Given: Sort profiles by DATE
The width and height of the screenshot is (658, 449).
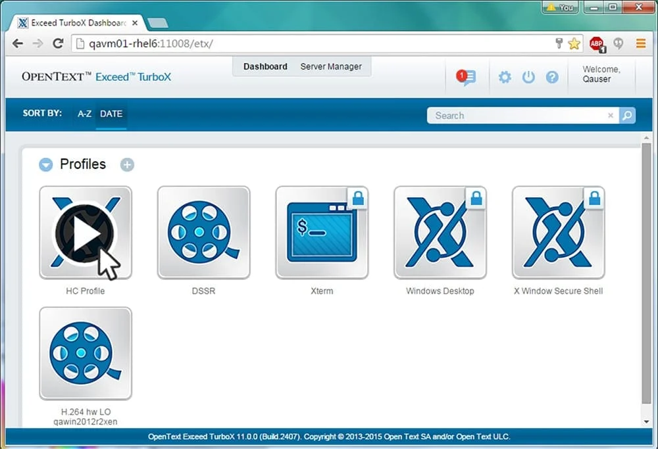Looking at the screenshot, I should pyautogui.click(x=111, y=114).
